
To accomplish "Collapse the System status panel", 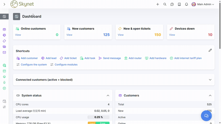I will (108, 95).
